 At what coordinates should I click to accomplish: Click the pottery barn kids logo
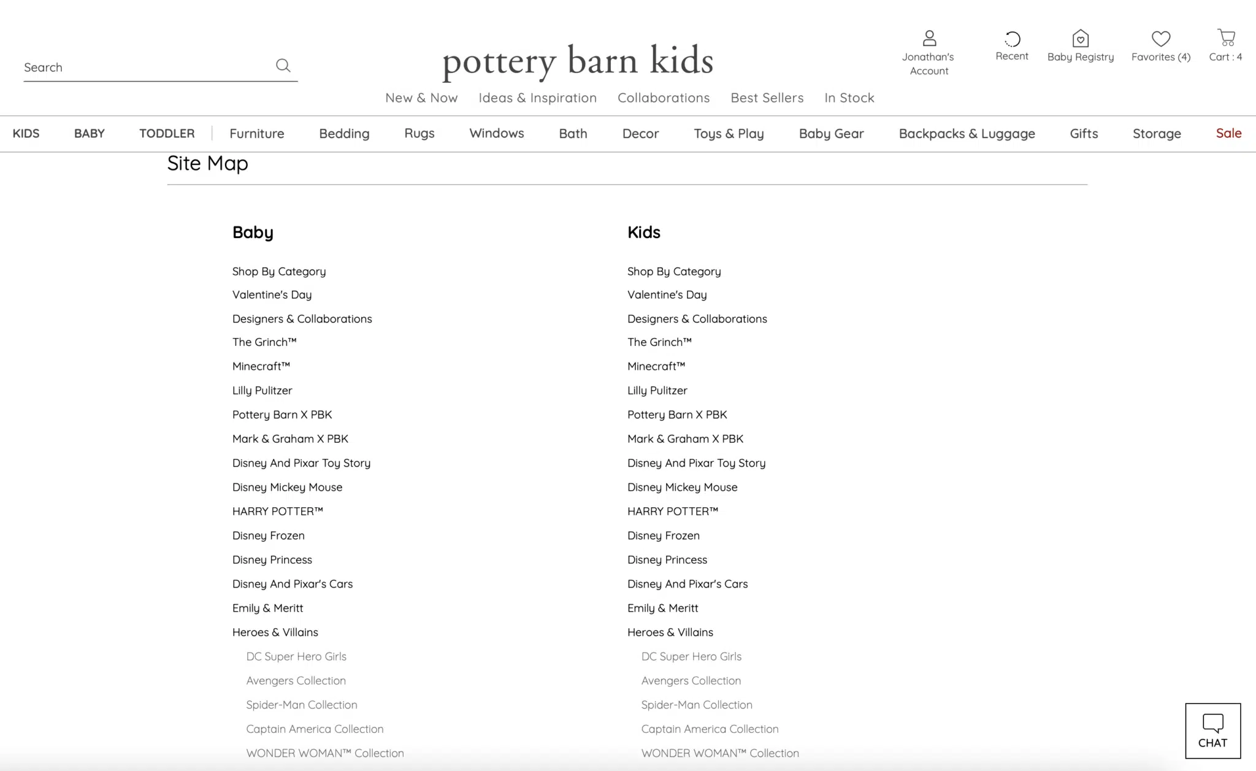(576, 60)
